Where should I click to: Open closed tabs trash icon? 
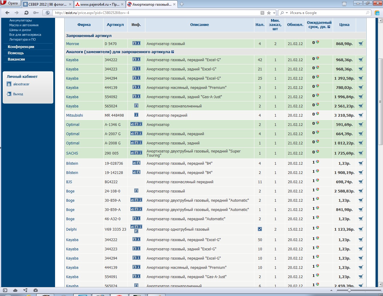pos(344,4)
